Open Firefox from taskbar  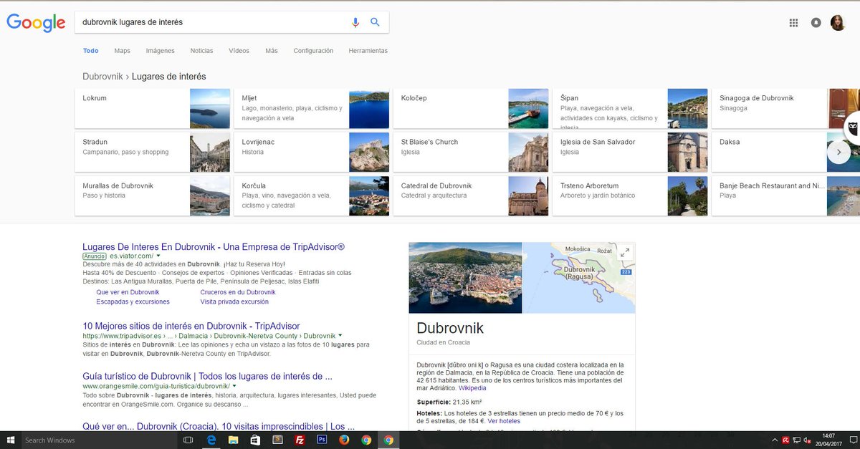point(344,440)
